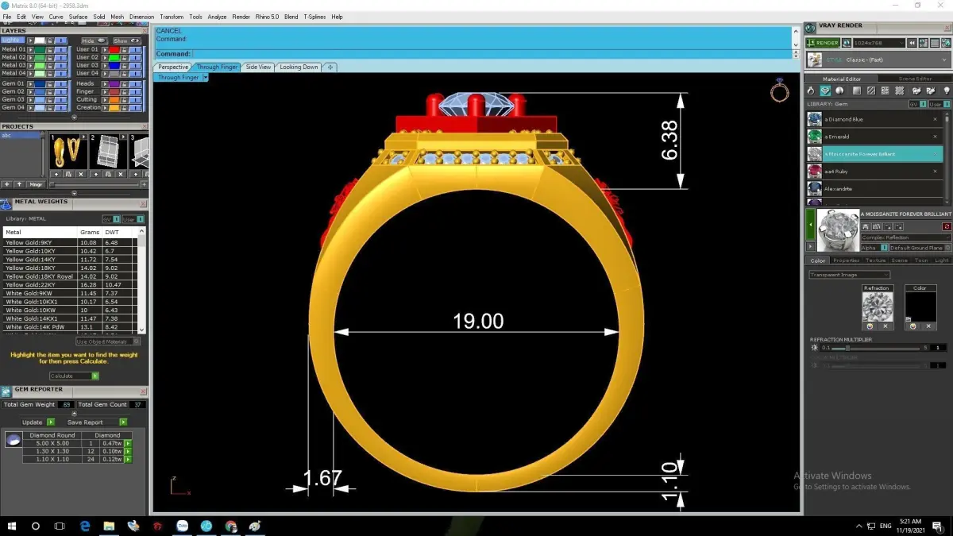Set Metal 02 as current layer arrow
The width and height of the screenshot is (953, 536).
30,57
